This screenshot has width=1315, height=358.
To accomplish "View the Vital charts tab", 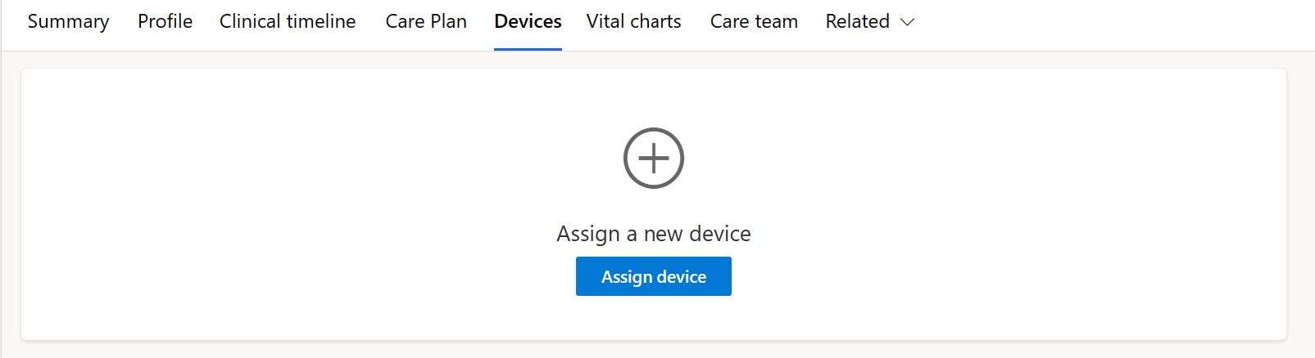I will pyautogui.click(x=633, y=21).
